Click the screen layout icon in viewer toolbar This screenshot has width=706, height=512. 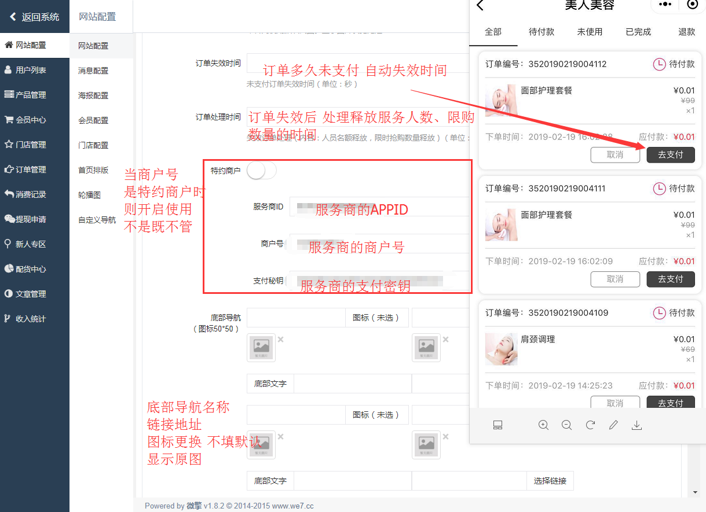click(498, 425)
